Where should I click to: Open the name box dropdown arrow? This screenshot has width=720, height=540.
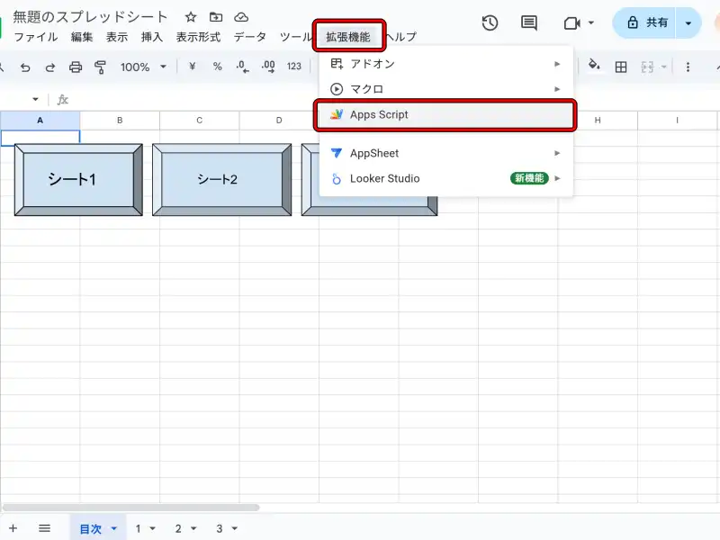[x=35, y=99]
